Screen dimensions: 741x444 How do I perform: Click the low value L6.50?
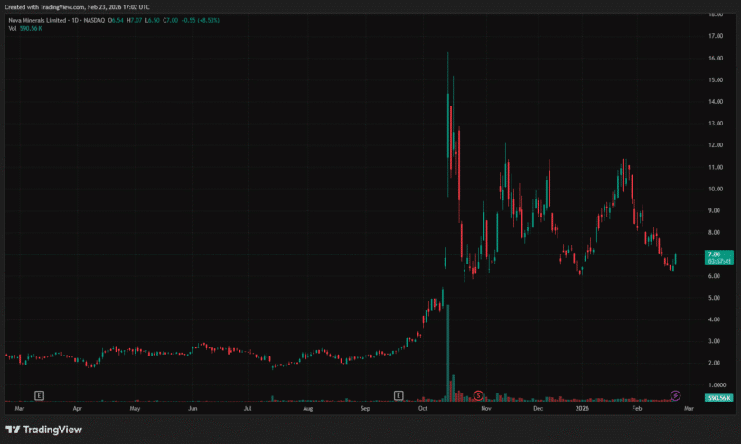click(152, 20)
